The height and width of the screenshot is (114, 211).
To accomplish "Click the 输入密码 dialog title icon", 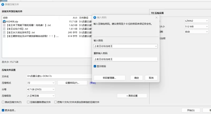I will (x=95, y=17).
